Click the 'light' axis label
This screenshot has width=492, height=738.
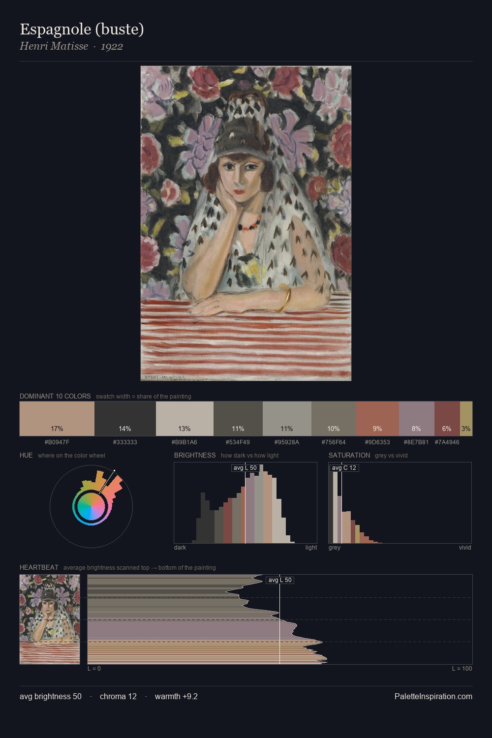coord(311,548)
